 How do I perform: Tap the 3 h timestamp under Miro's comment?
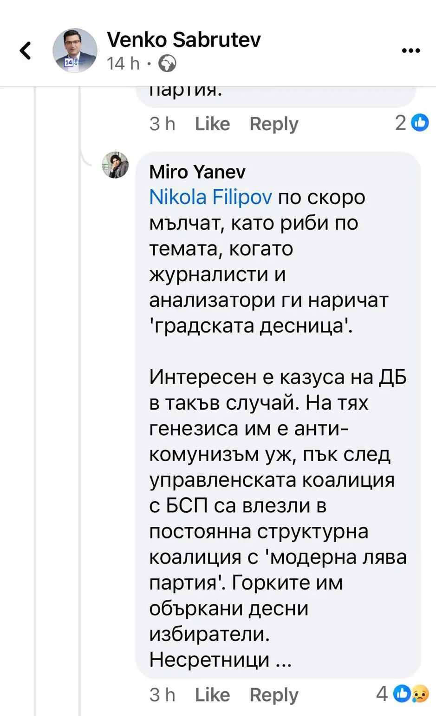pyautogui.click(x=162, y=695)
